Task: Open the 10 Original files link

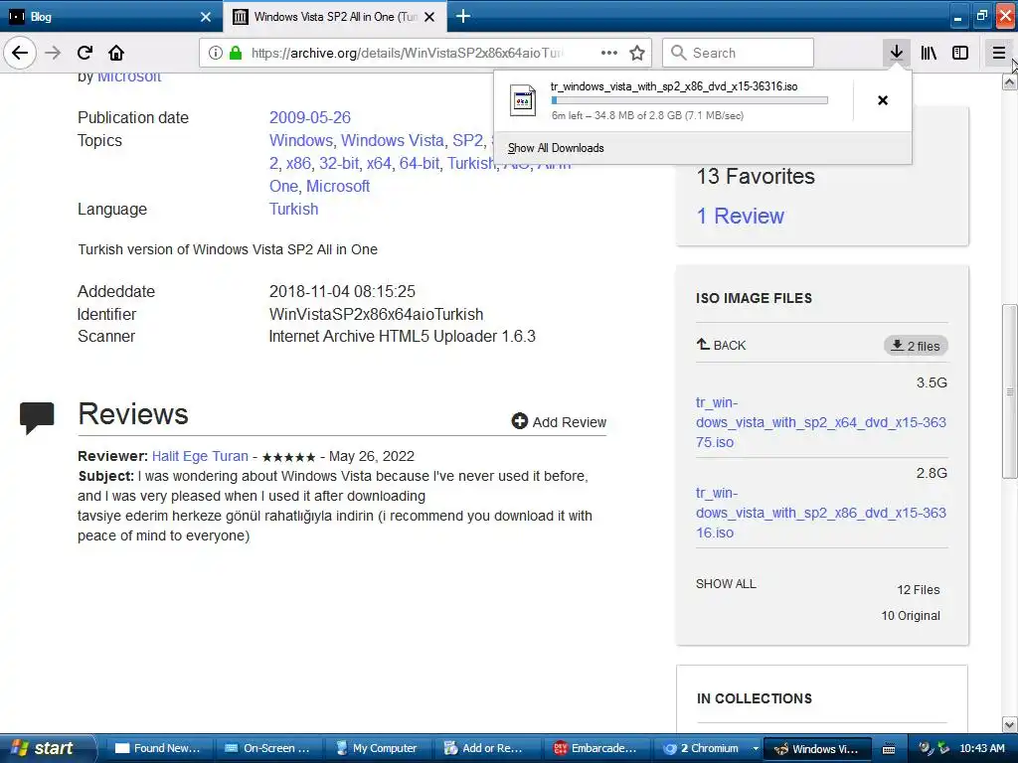Action: pyautogui.click(x=911, y=616)
